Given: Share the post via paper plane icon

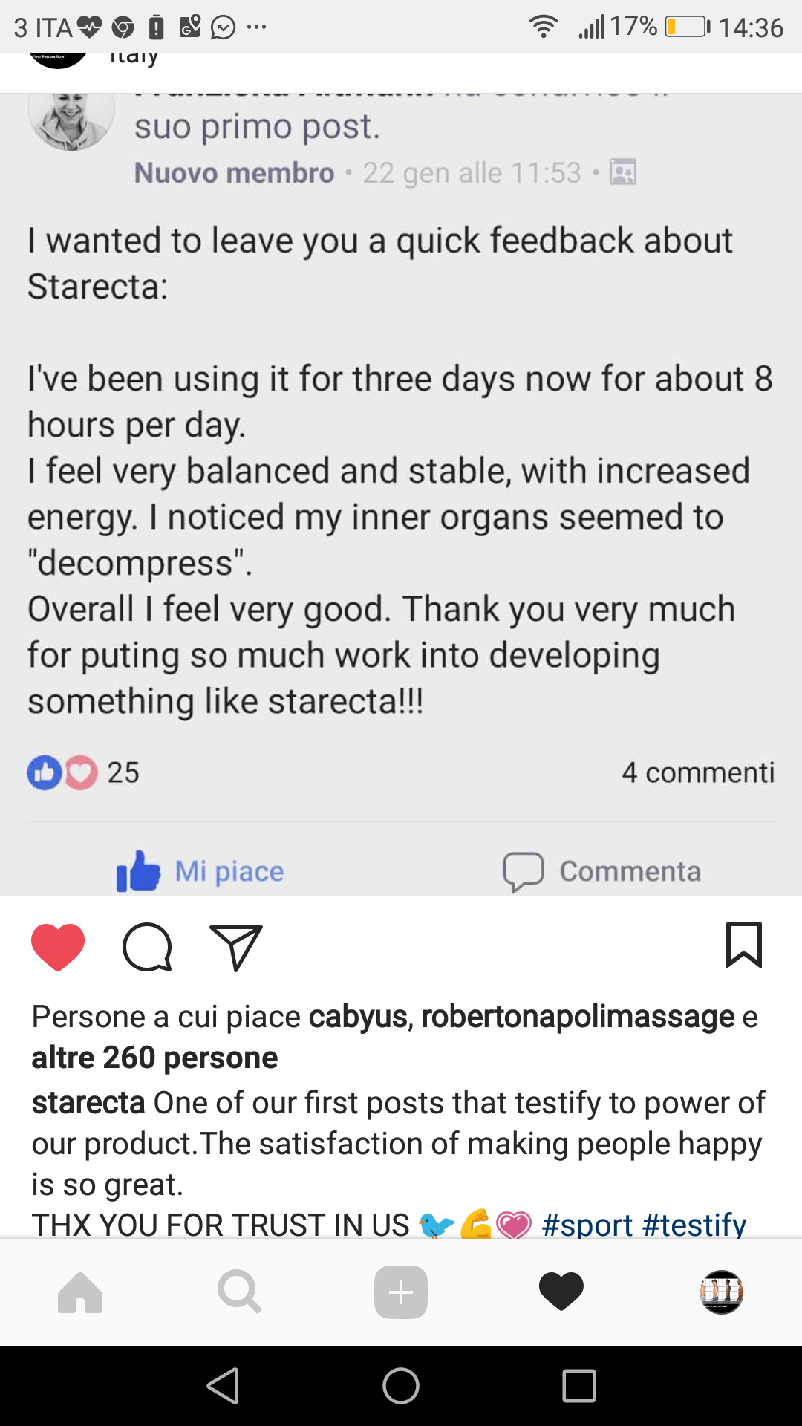Looking at the screenshot, I should pyautogui.click(x=236, y=947).
